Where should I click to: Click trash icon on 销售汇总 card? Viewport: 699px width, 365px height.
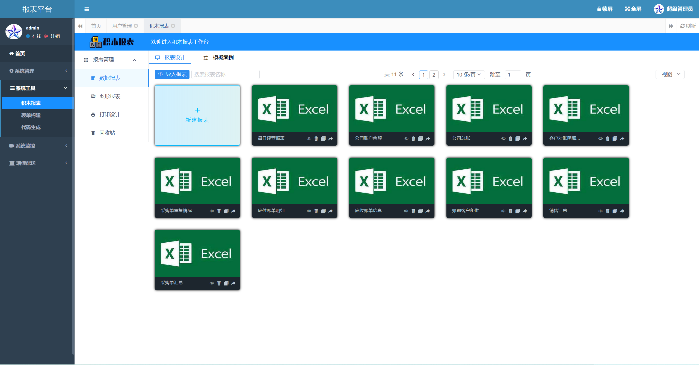point(608,211)
